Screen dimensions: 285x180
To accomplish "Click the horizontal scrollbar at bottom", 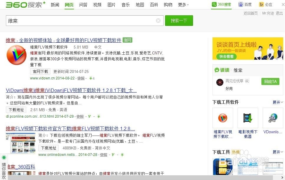I will tap(140, 178).
